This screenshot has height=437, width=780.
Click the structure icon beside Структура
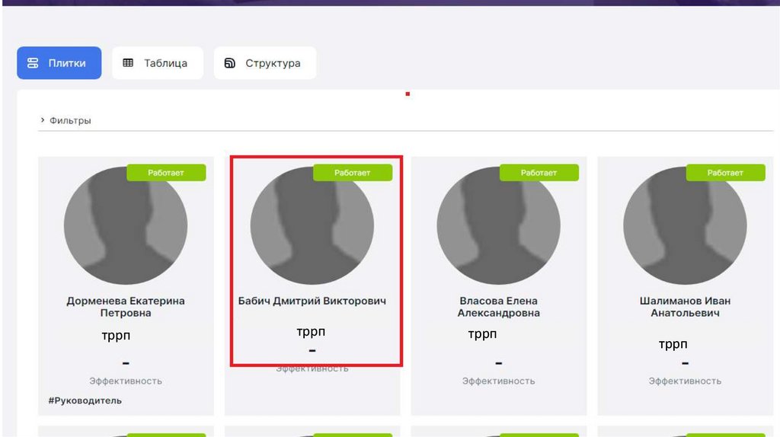click(x=229, y=63)
